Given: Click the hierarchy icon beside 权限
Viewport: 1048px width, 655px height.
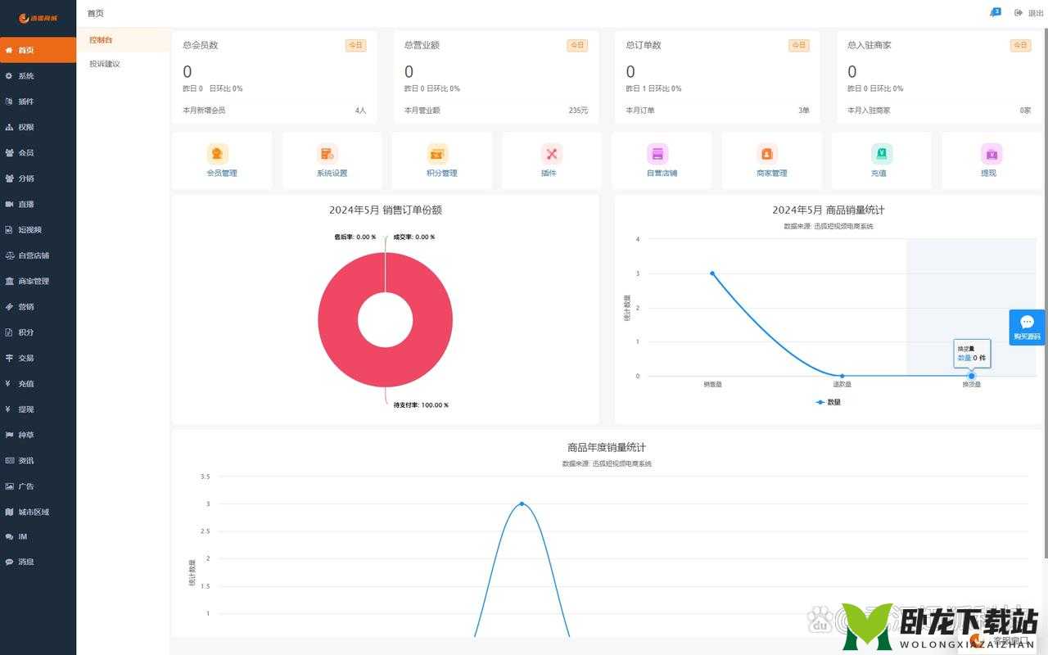Looking at the screenshot, I should 9,127.
